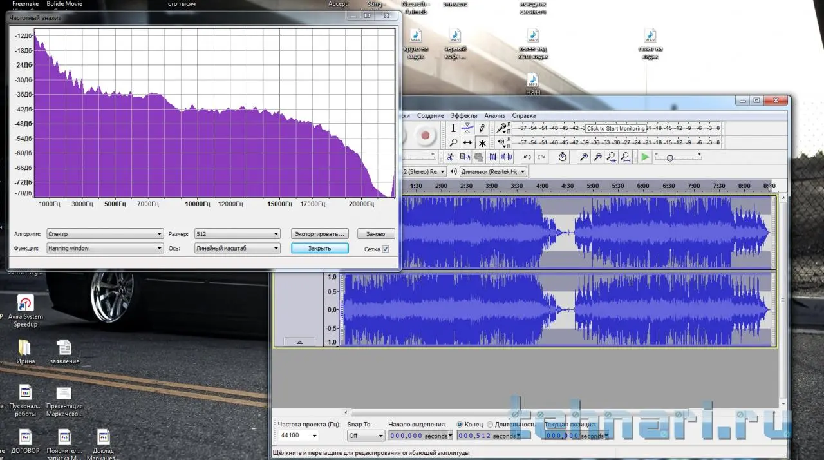Screen dimensions: 824x460
Task: Toggle the Сетка grid checkbox
Action: pyautogui.click(x=386, y=249)
